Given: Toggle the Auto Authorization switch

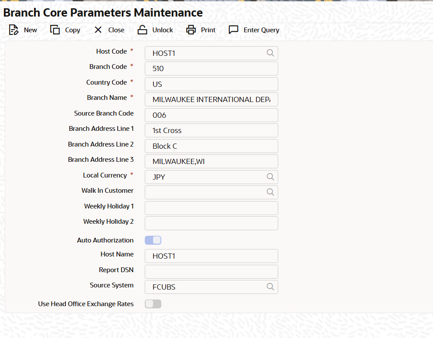Looking at the screenshot, I should pos(153,240).
